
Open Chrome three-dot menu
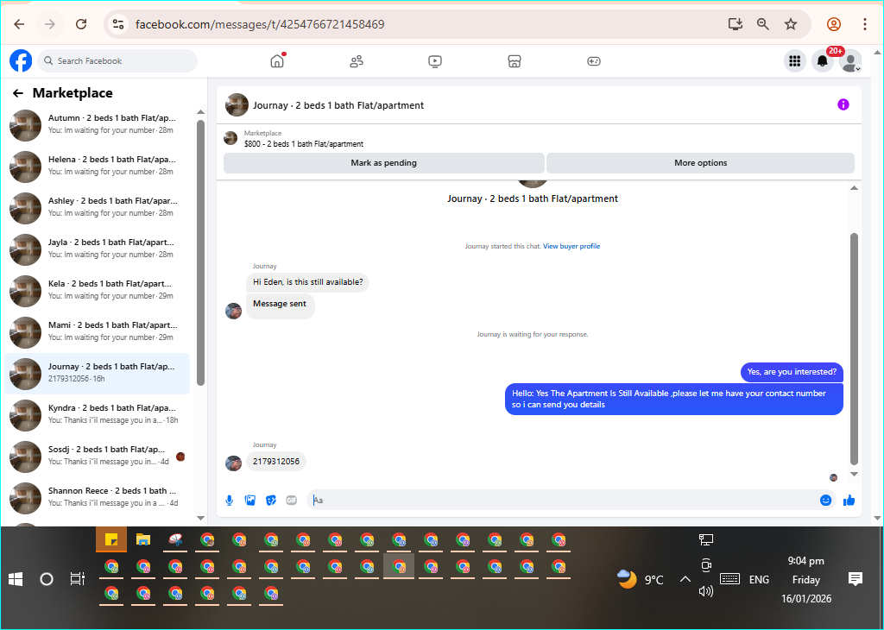point(865,24)
